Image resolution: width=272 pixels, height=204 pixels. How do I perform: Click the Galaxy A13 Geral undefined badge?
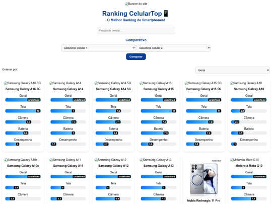click(169, 177)
